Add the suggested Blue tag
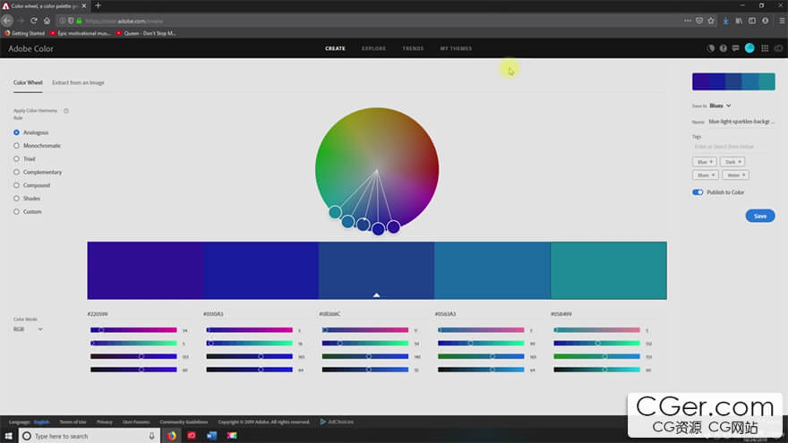The width and height of the screenshot is (788, 443). [x=705, y=162]
